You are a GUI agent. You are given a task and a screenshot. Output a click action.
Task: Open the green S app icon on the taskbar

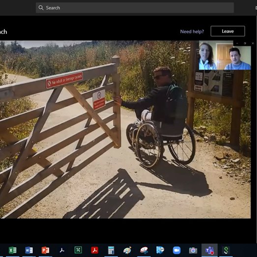226,250
